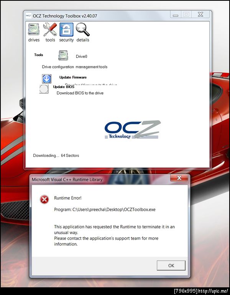The image size is (230, 295).
Task: Click the Update Firmware label
Action: pyautogui.click(x=73, y=77)
